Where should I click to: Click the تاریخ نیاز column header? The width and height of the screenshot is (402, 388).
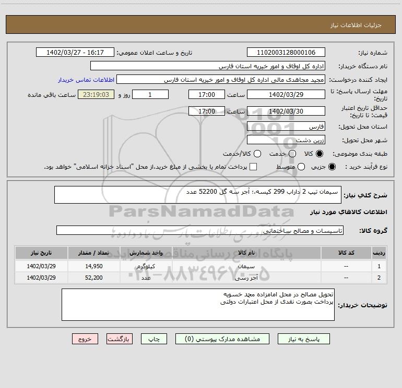41,253
